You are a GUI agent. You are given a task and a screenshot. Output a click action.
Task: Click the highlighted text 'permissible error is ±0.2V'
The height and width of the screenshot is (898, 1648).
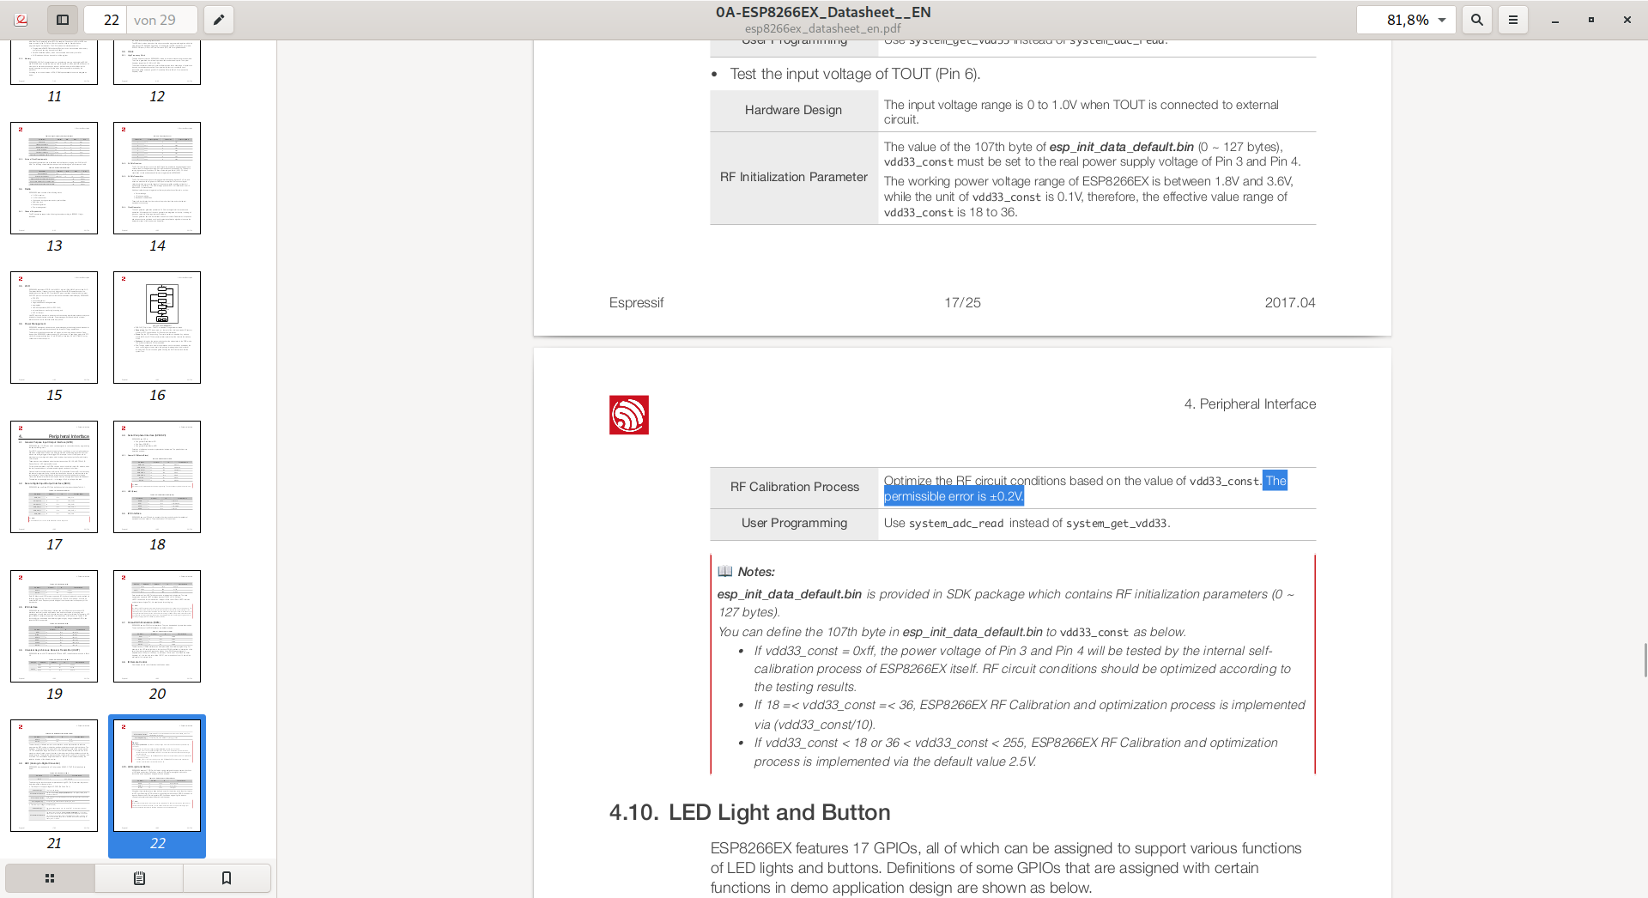coord(954,496)
